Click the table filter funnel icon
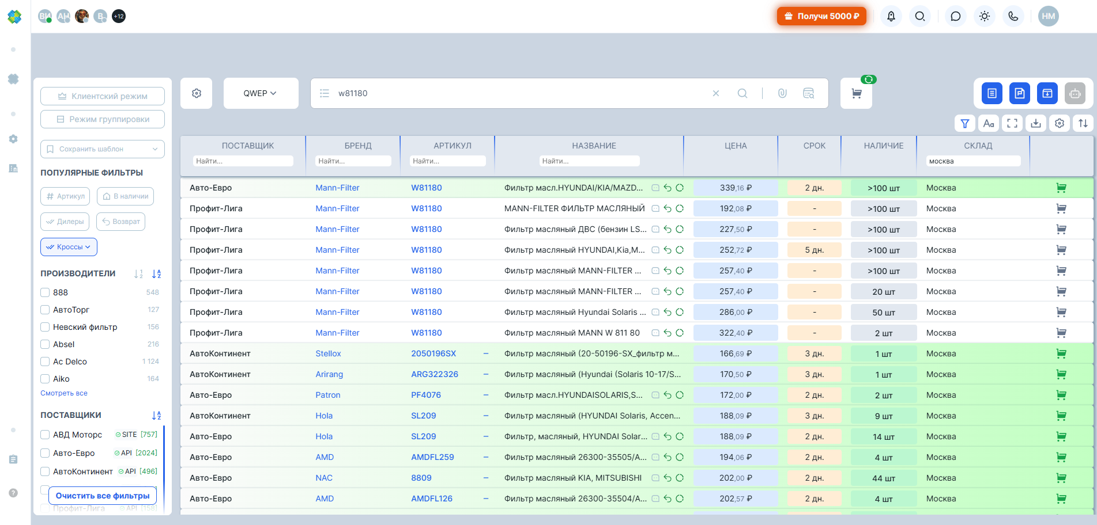 (965, 123)
